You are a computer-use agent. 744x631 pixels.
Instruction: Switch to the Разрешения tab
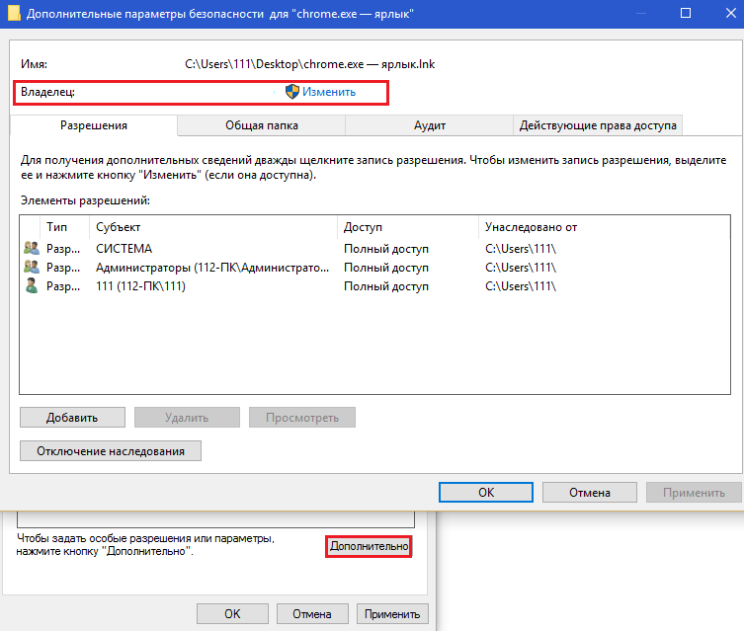pyautogui.click(x=94, y=125)
